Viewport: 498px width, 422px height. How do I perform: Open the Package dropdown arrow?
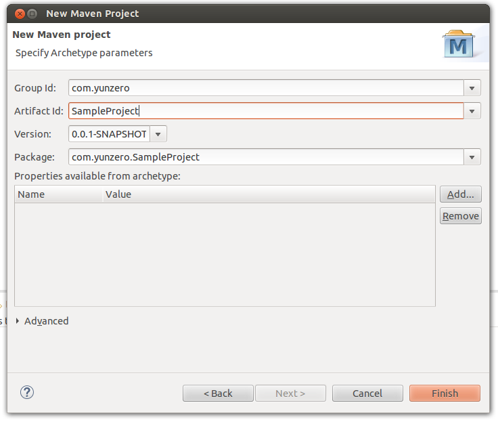click(x=472, y=157)
